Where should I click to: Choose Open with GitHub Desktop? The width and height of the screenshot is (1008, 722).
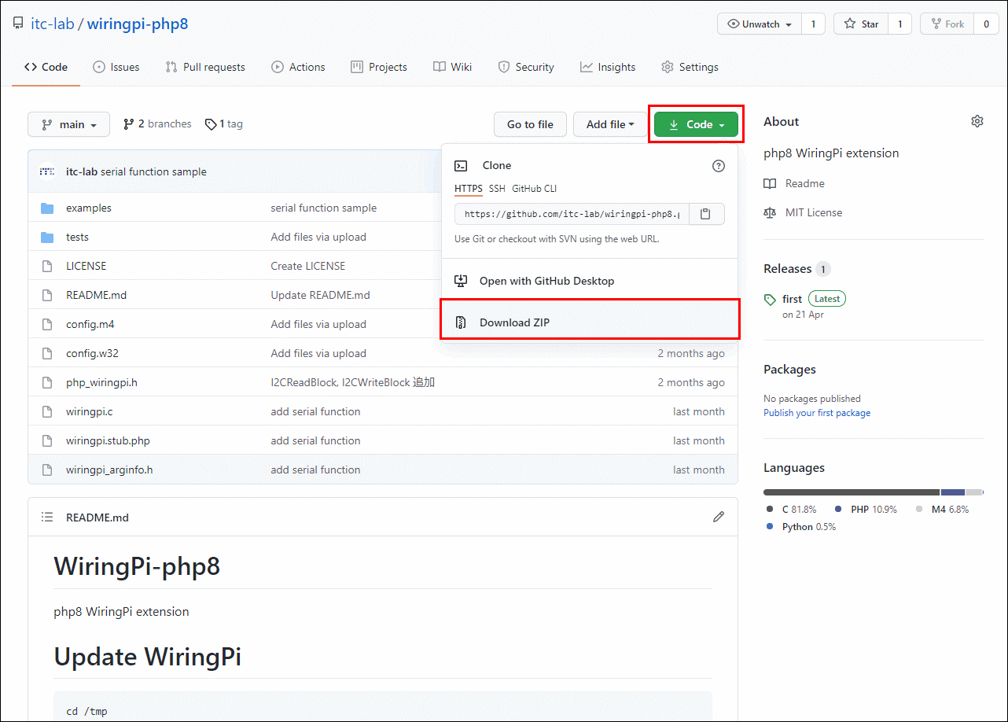click(x=590, y=281)
